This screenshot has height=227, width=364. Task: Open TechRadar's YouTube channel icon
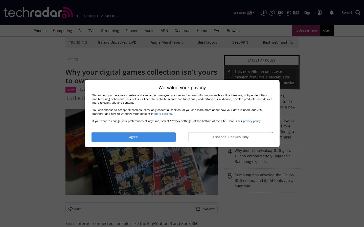[x=280, y=13]
